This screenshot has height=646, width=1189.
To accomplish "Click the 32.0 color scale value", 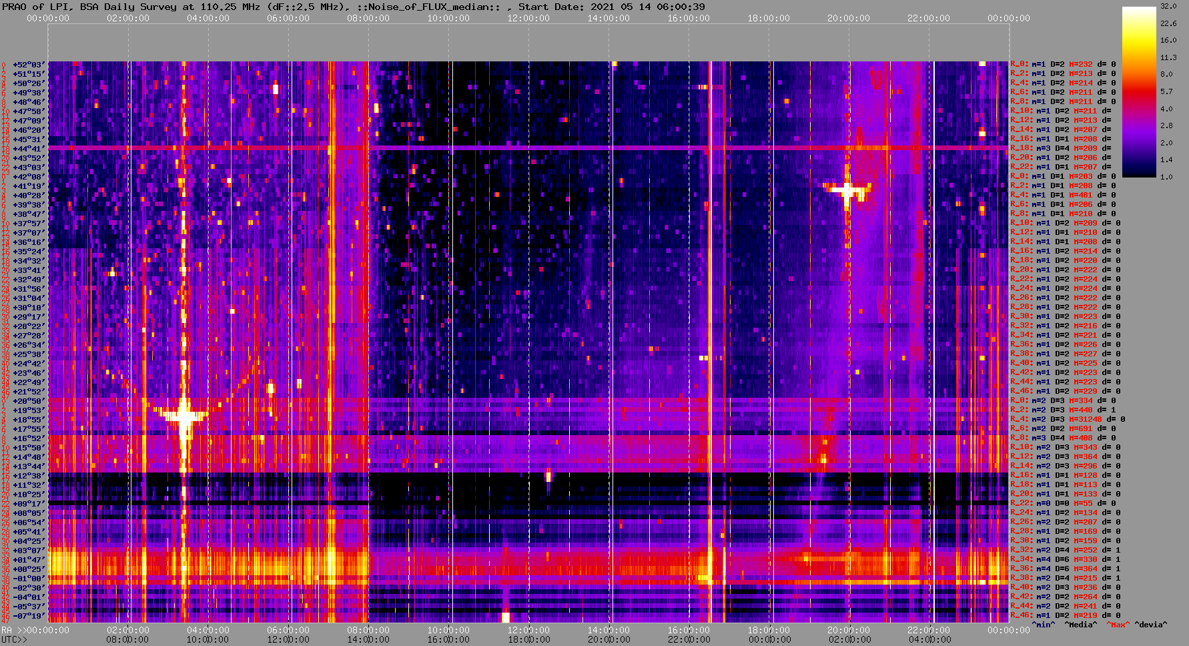I will [x=1168, y=6].
